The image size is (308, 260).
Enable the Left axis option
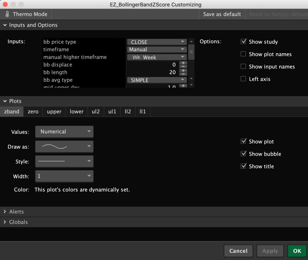pos(243,79)
